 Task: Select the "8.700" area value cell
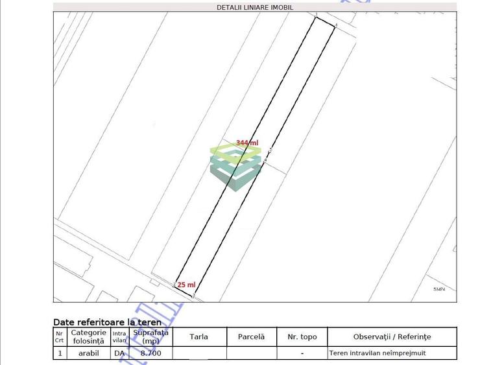pos(150,353)
